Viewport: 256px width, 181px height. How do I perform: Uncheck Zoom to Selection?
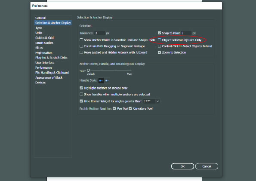pos(159,52)
